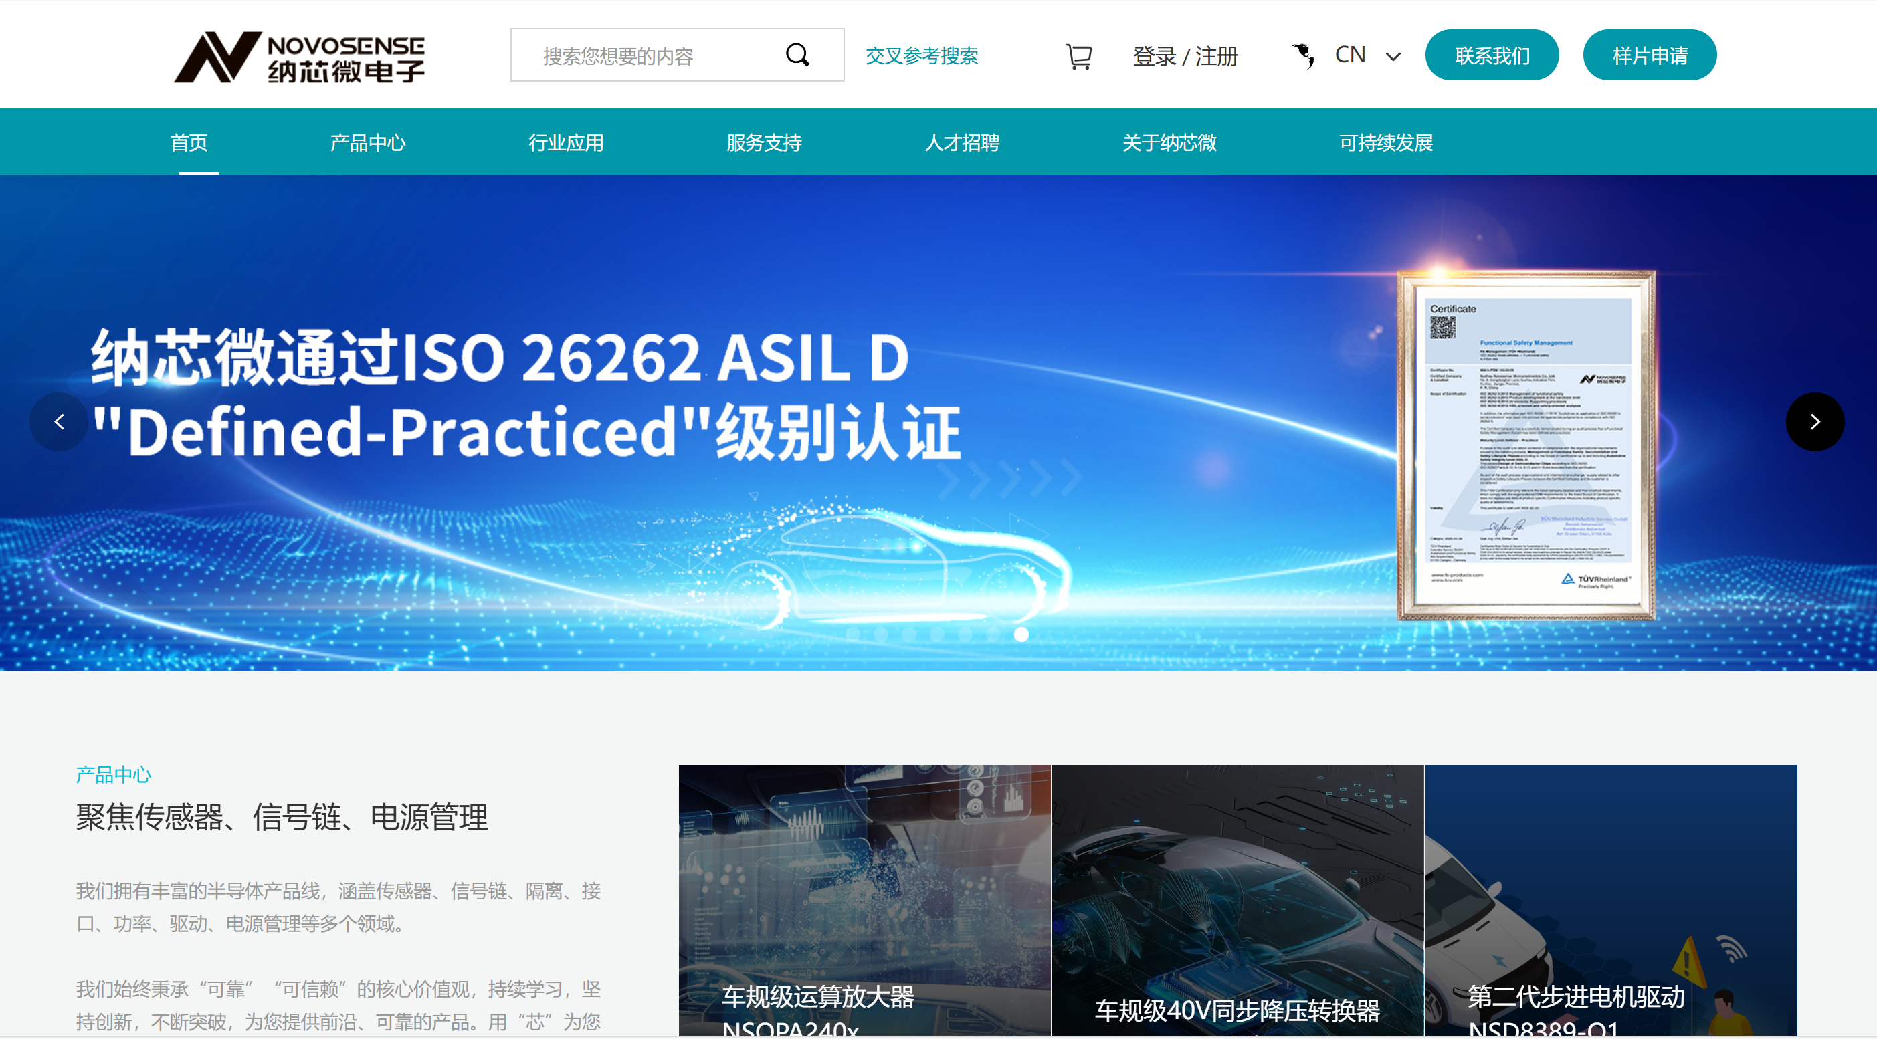Open the 车规级40V同步降压转换器 product thumbnail
Screen dimensions: 1877x1039
(1239, 899)
